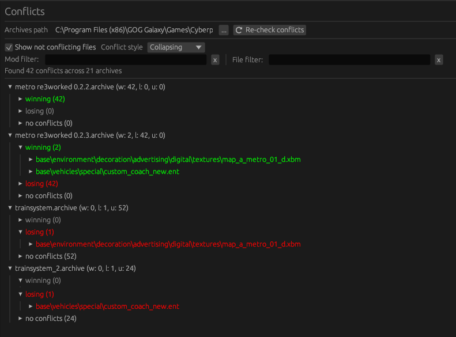Expand no conflicts (24) group arrow
The image size is (456, 337).
(x=20, y=319)
